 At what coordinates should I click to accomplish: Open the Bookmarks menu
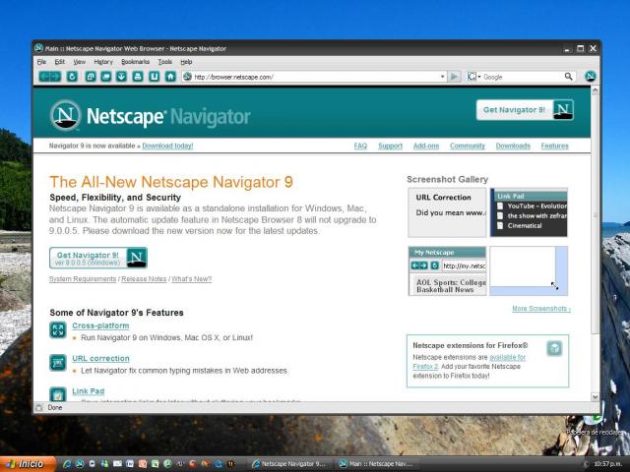(135, 61)
